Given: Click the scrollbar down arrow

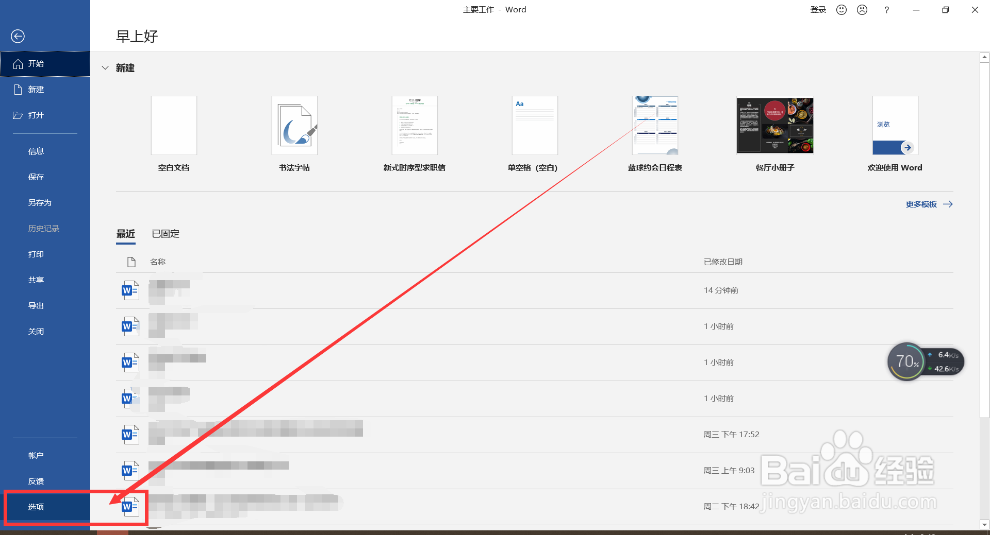Looking at the screenshot, I should [x=984, y=525].
